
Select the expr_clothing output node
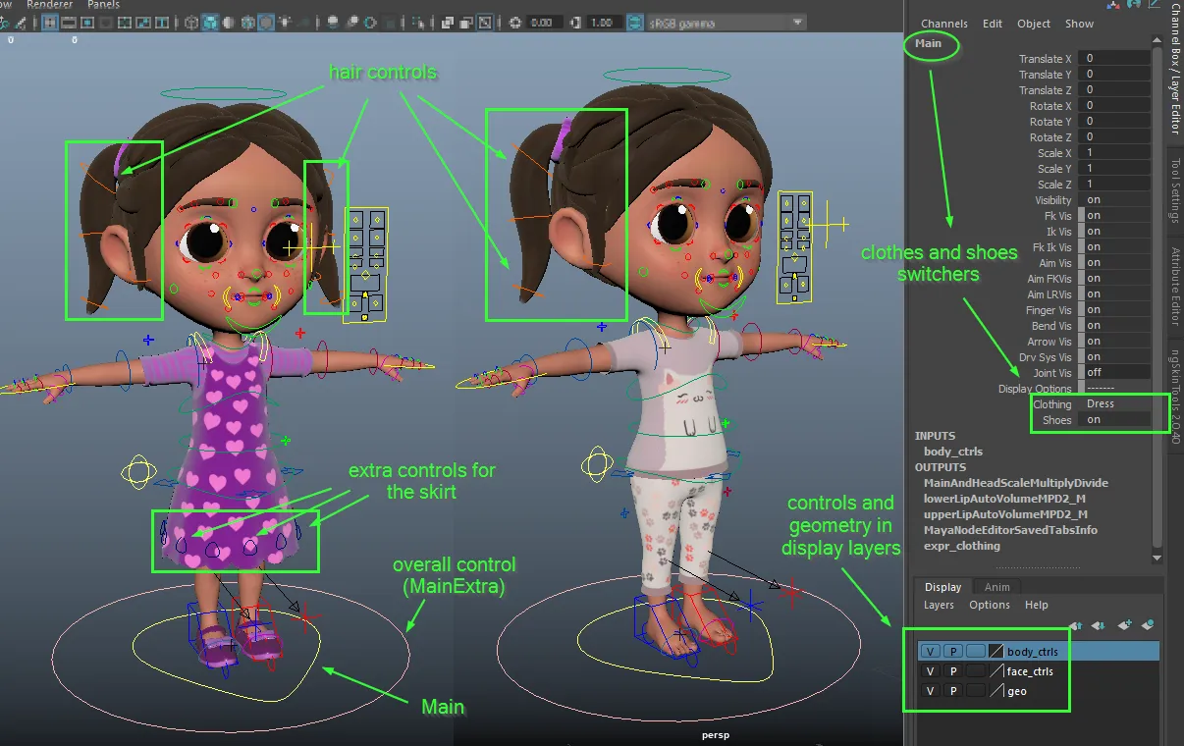961,546
